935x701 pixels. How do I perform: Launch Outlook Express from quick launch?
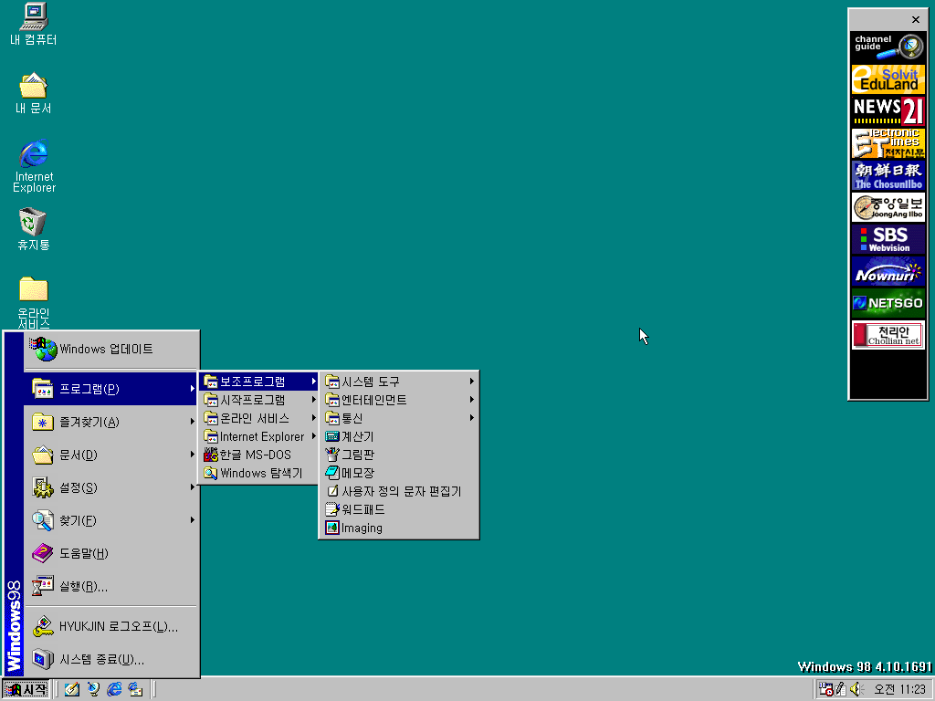pyautogui.click(x=135, y=689)
